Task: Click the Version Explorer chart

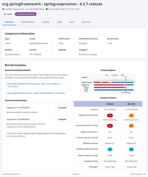Action: 108,84
